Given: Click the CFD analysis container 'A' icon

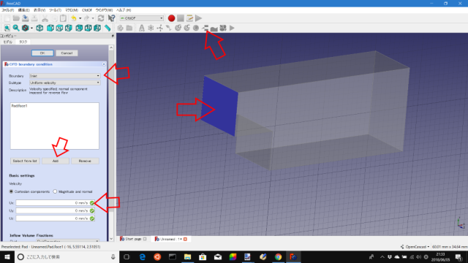Looking at the screenshot, I should [x=141, y=28].
